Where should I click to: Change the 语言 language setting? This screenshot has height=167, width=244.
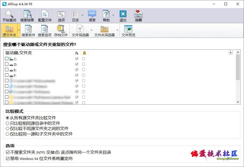pos(92,16)
